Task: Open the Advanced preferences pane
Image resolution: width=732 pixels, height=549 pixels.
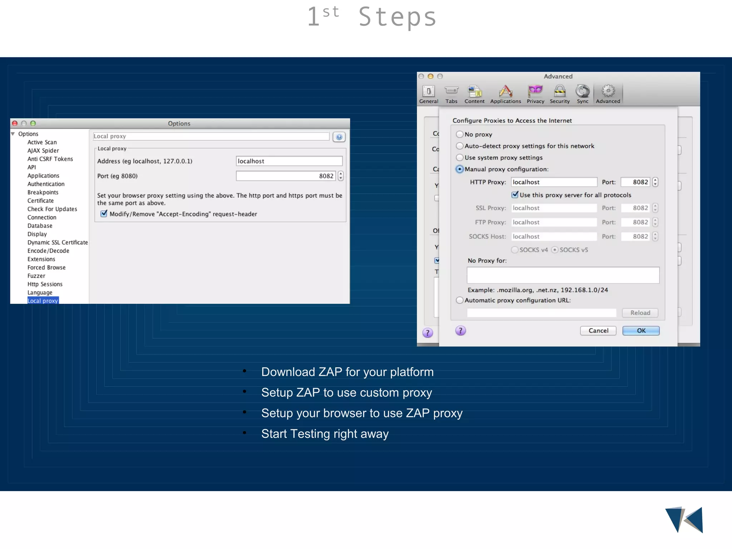Action: [608, 94]
